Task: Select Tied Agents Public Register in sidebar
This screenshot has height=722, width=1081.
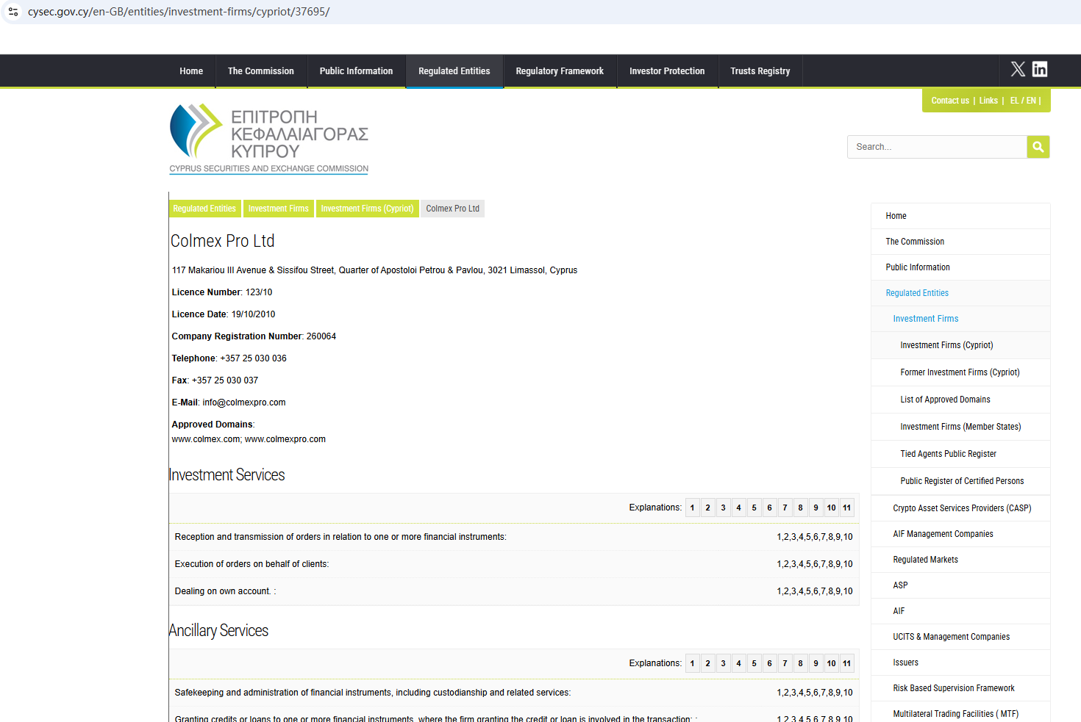Action: click(x=948, y=454)
